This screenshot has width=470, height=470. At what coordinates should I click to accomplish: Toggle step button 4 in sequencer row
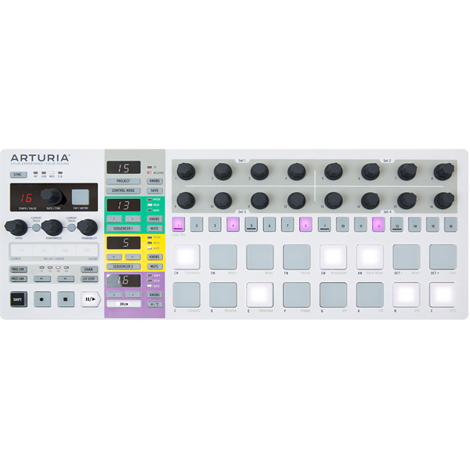(x=232, y=225)
